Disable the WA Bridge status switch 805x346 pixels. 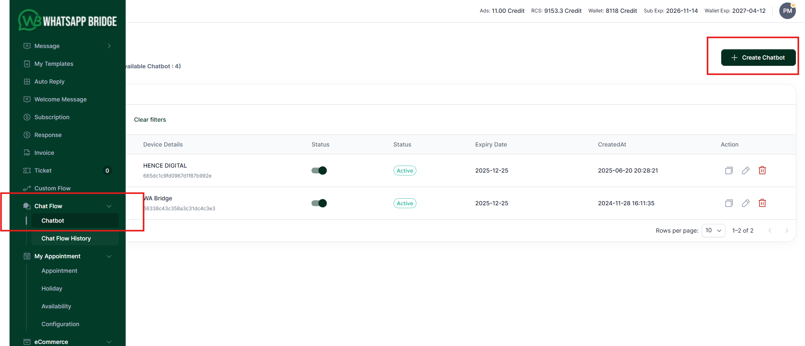click(x=319, y=203)
